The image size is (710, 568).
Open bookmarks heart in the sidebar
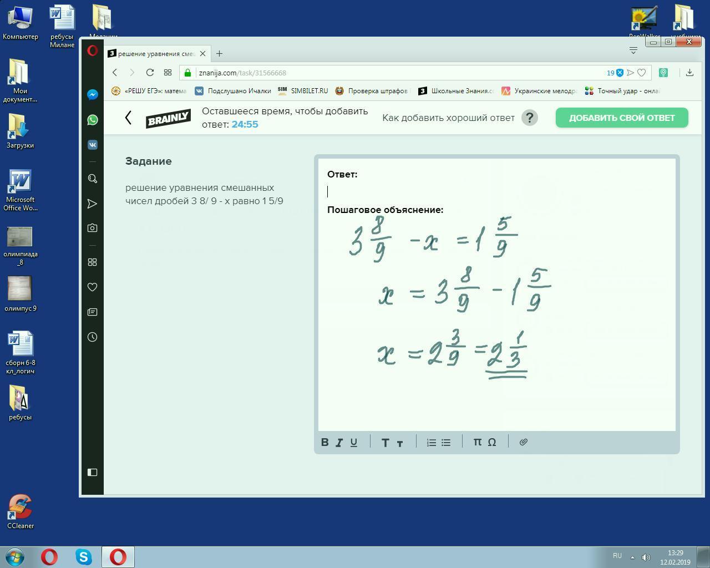click(x=93, y=287)
